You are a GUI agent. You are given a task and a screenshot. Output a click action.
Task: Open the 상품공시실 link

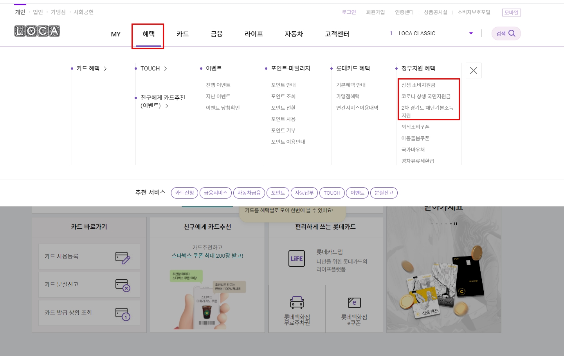(436, 12)
